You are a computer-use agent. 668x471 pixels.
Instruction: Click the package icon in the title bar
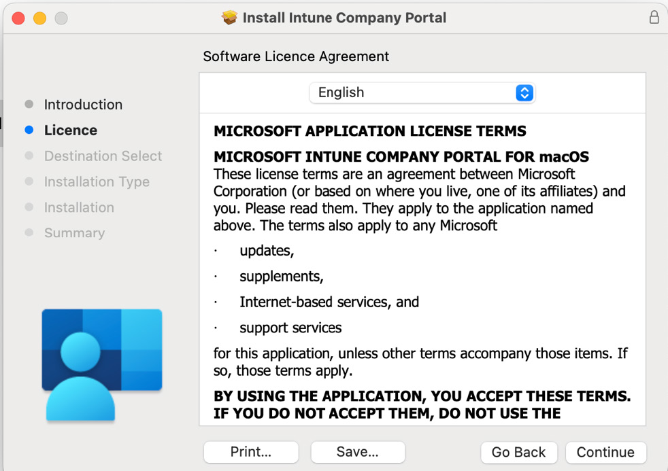(x=229, y=18)
